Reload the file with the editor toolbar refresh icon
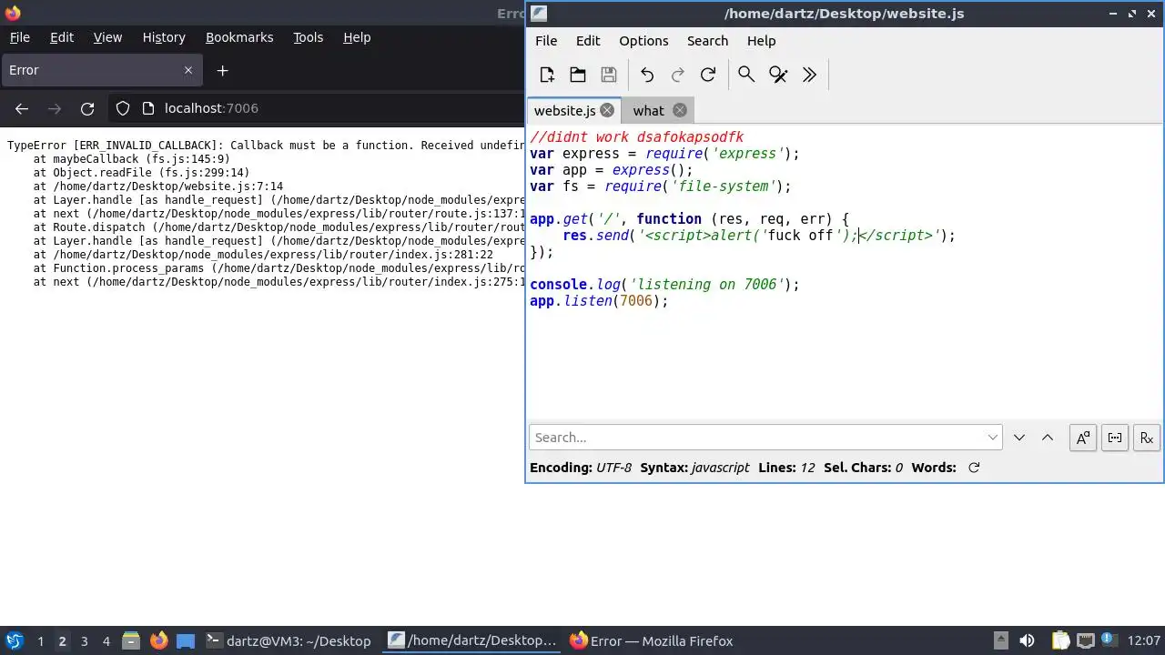Viewport: 1165px width, 655px height. click(708, 75)
